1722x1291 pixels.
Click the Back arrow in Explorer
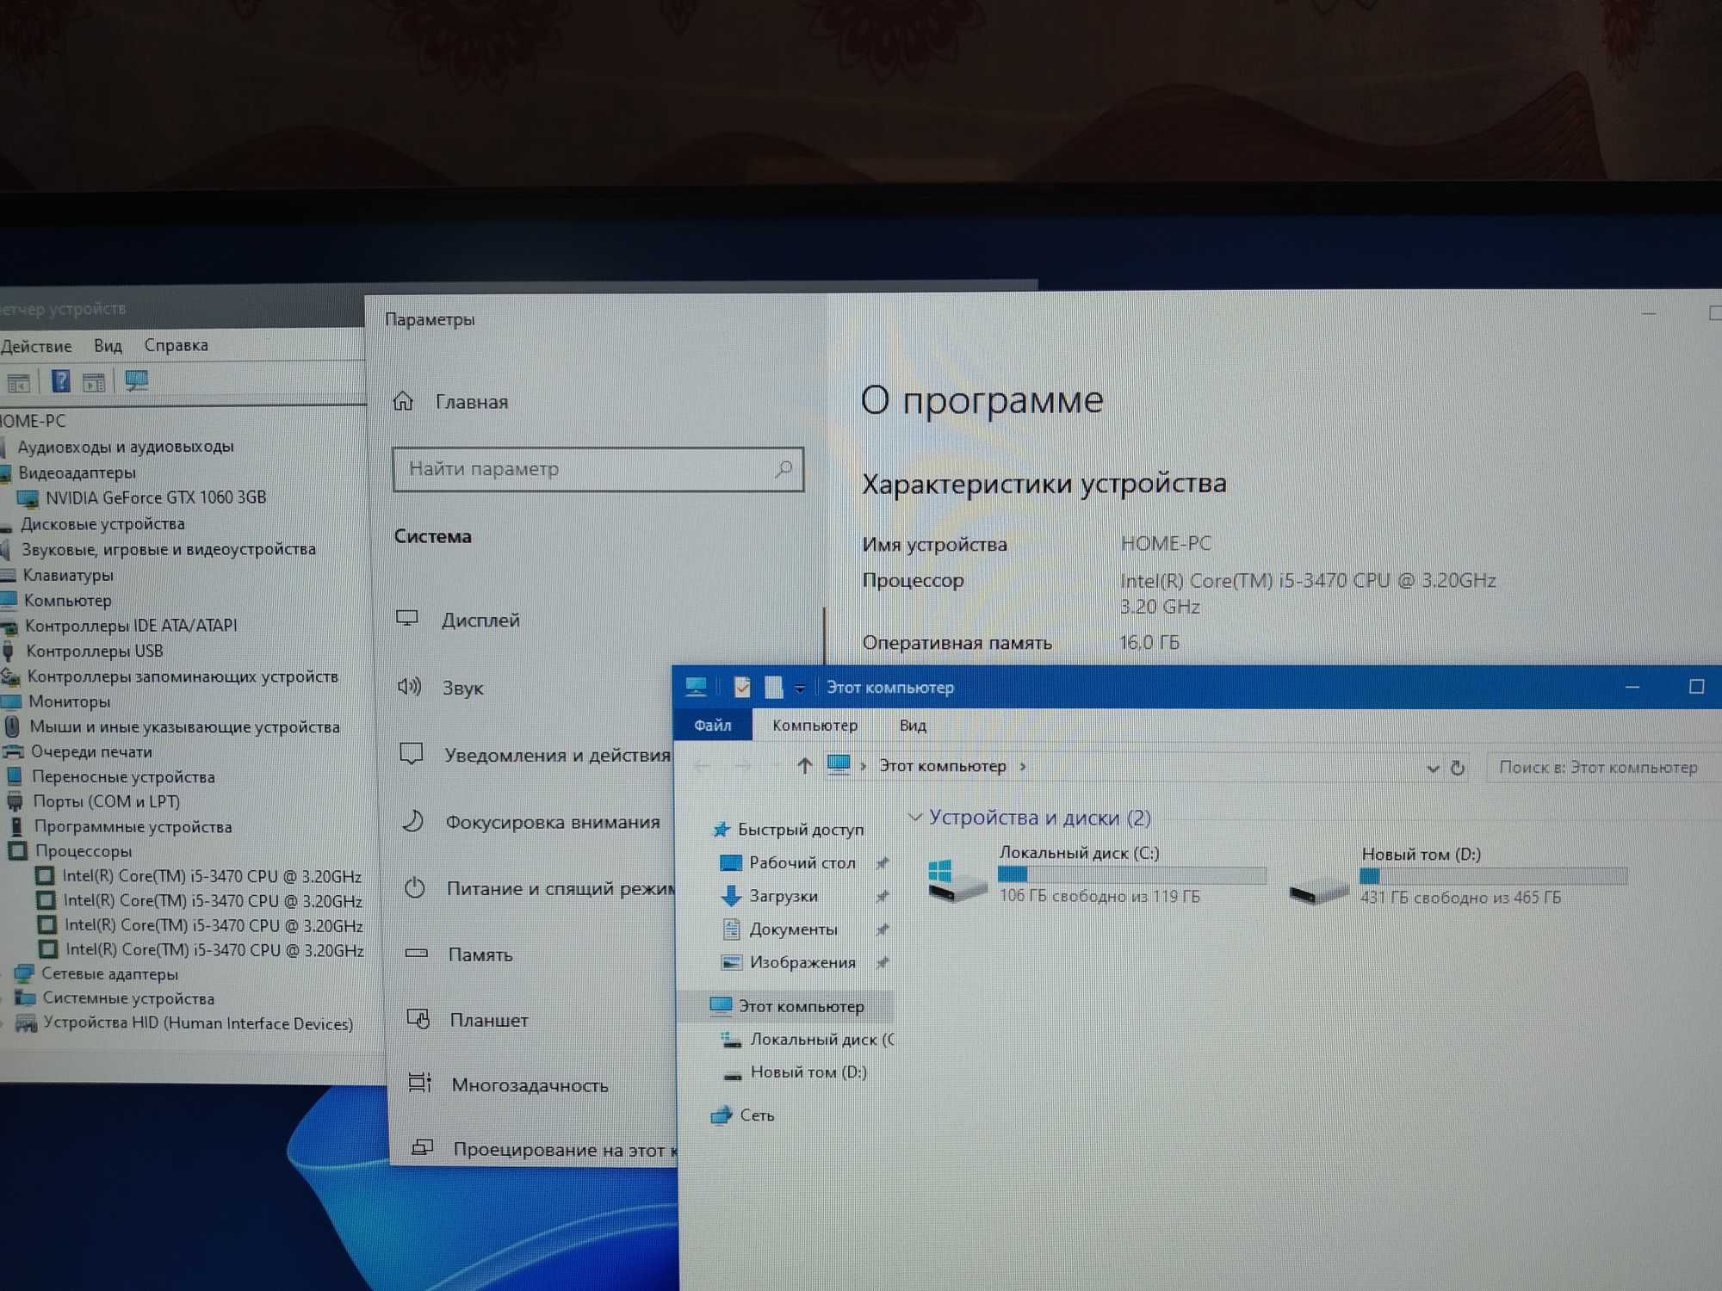pos(702,765)
